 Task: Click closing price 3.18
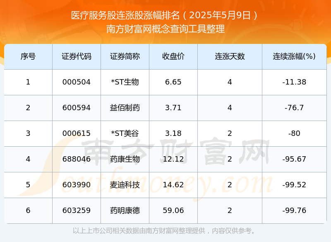tap(173, 133)
